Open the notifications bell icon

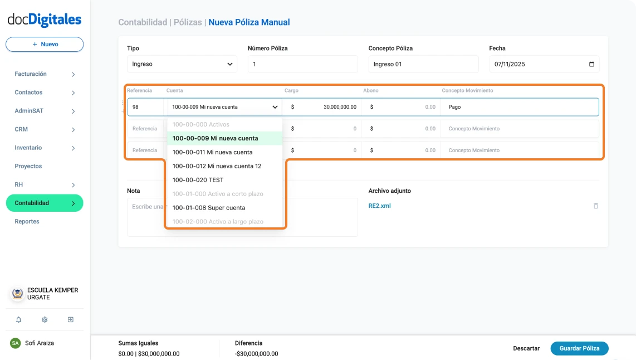(x=18, y=319)
